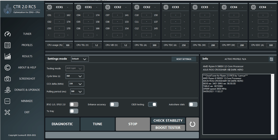Click the Results bar chart icon
The height and width of the screenshot is (140, 278).
(8, 56)
